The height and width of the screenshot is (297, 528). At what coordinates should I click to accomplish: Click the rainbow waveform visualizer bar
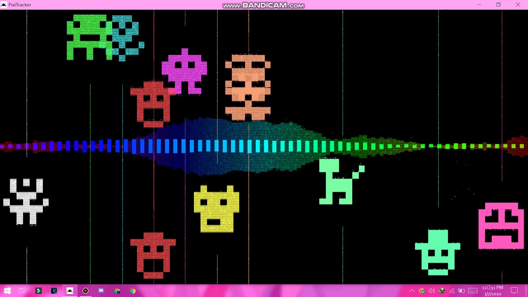click(264, 146)
